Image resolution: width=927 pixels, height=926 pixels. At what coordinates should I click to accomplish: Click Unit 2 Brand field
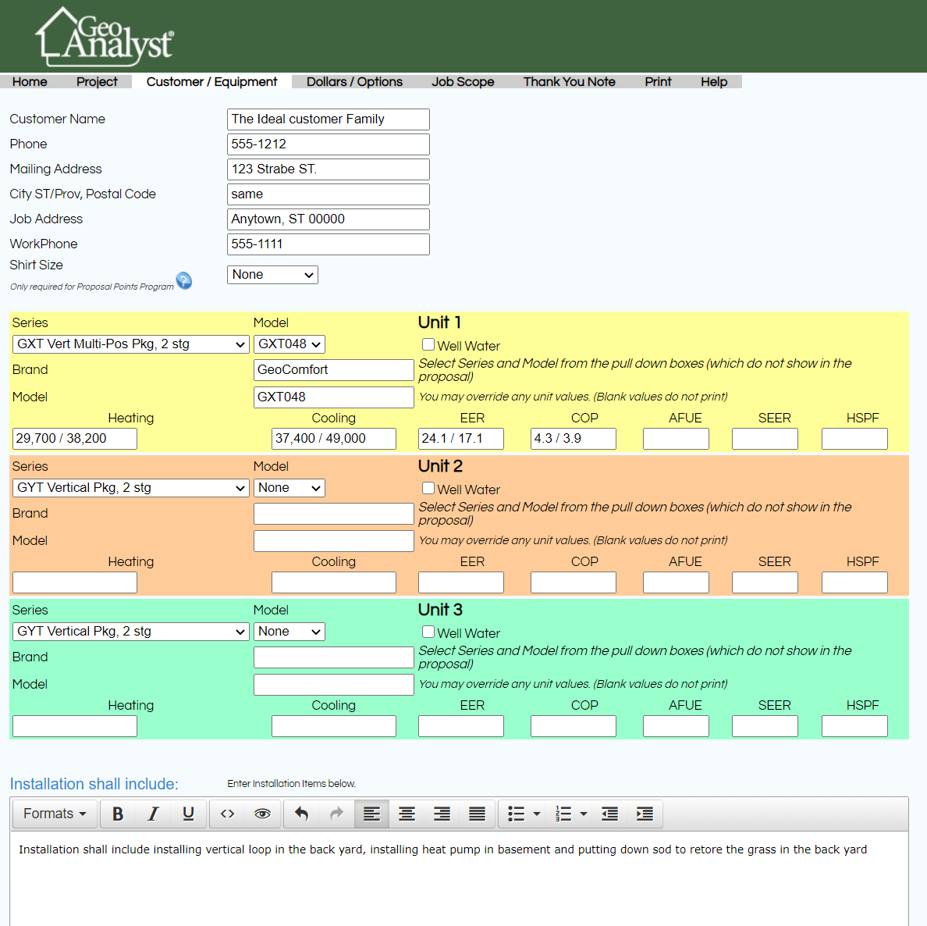[333, 514]
